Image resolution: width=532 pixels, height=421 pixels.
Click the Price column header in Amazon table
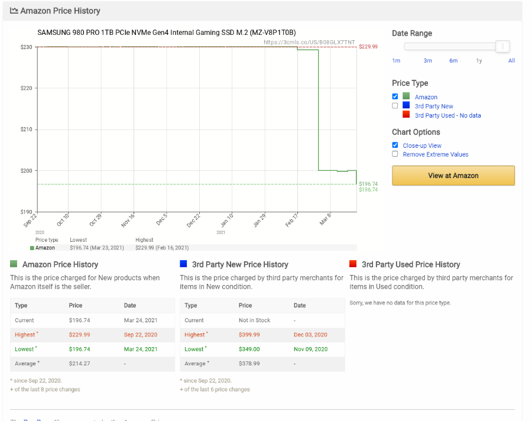point(76,306)
